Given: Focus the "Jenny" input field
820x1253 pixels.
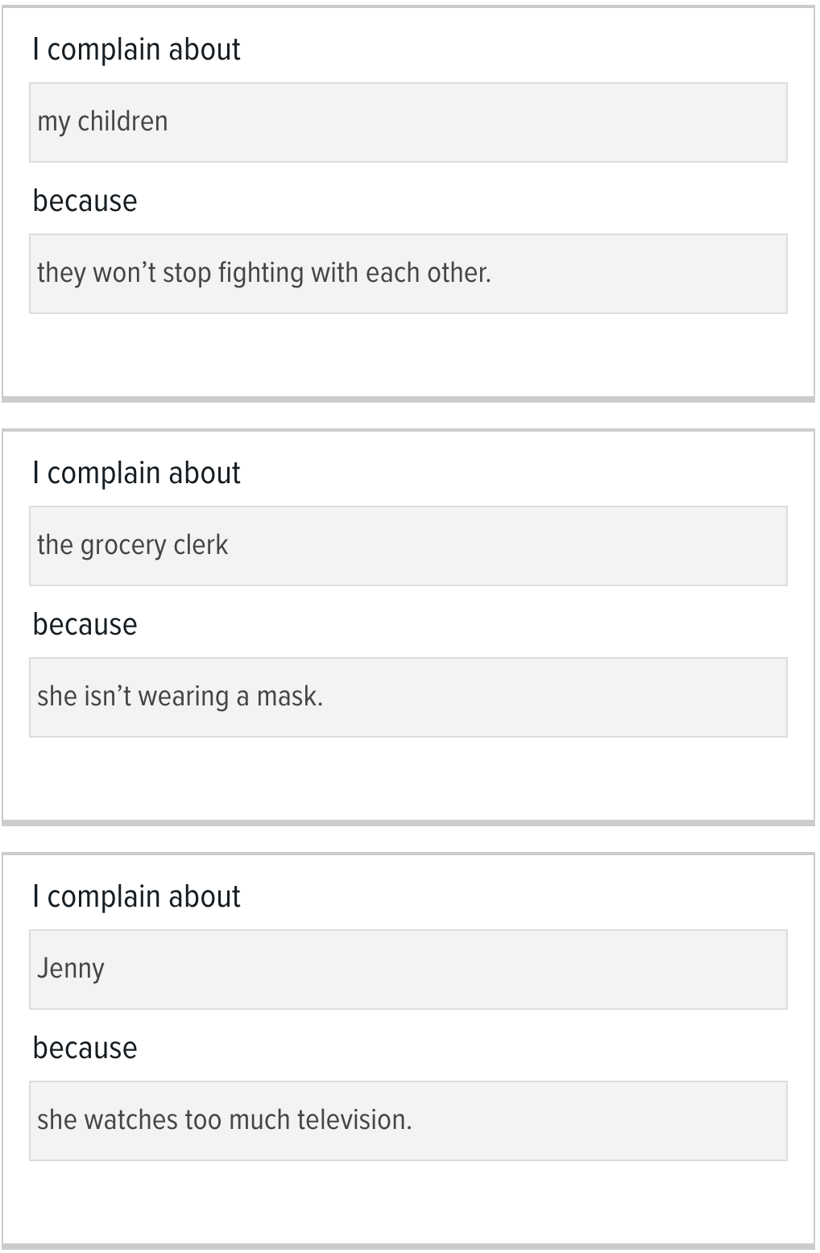Looking at the screenshot, I should [x=408, y=970].
